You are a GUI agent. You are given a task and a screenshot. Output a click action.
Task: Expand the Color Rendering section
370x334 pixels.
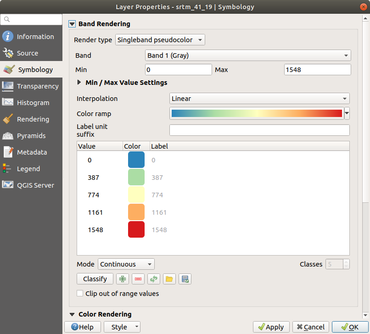click(x=72, y=314)
